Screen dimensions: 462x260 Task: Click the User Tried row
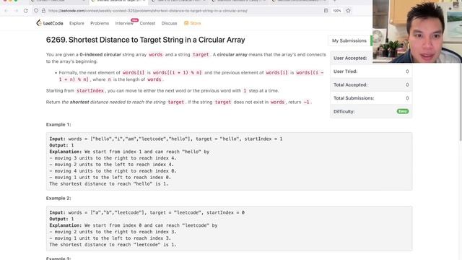coord(371,71)
